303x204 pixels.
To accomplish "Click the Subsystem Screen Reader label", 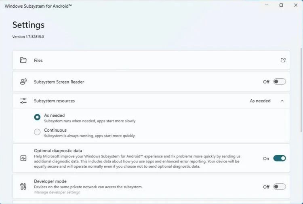I will coord(59,82).
